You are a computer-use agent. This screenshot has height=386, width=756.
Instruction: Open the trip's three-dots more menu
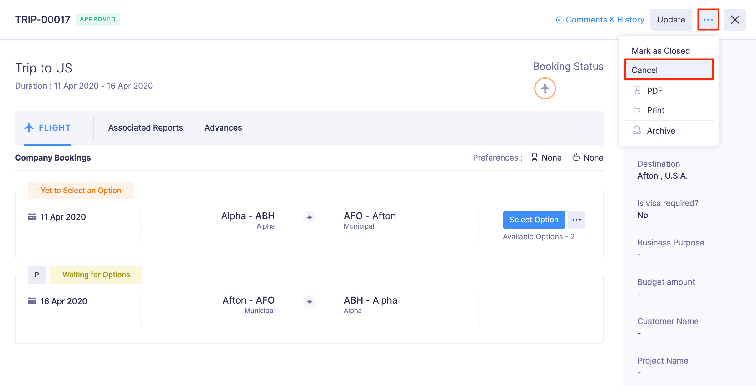coord(708,20)
